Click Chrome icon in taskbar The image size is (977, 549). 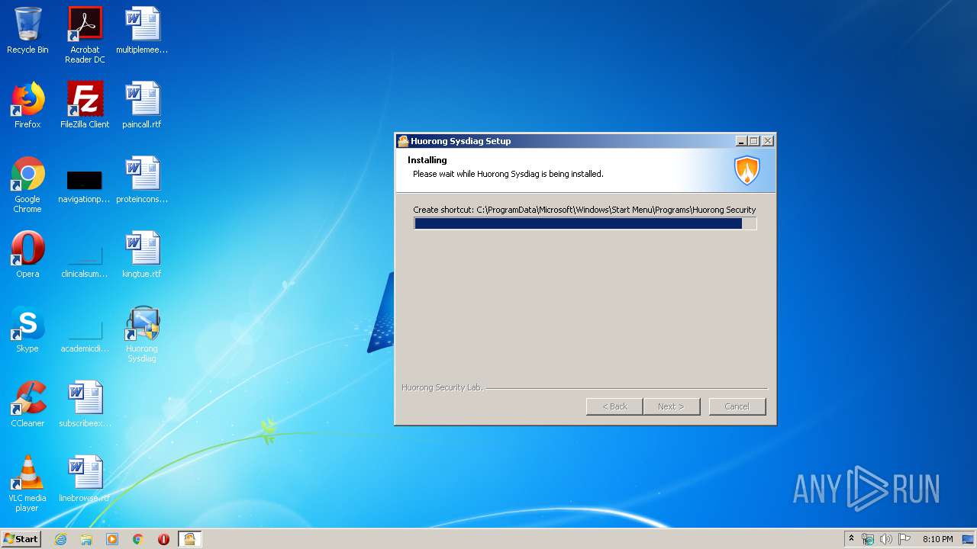[x=138, y=539]
